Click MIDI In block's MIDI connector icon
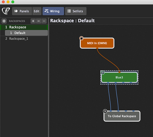153x137 pixels. click(x=81, y=38)
